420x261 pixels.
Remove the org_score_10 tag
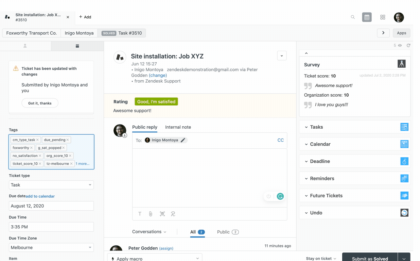[70, 156]
